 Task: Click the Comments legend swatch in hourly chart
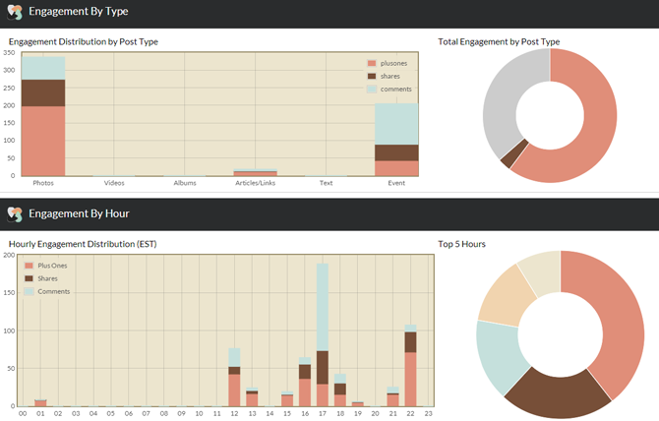click(x=29, y=291)
